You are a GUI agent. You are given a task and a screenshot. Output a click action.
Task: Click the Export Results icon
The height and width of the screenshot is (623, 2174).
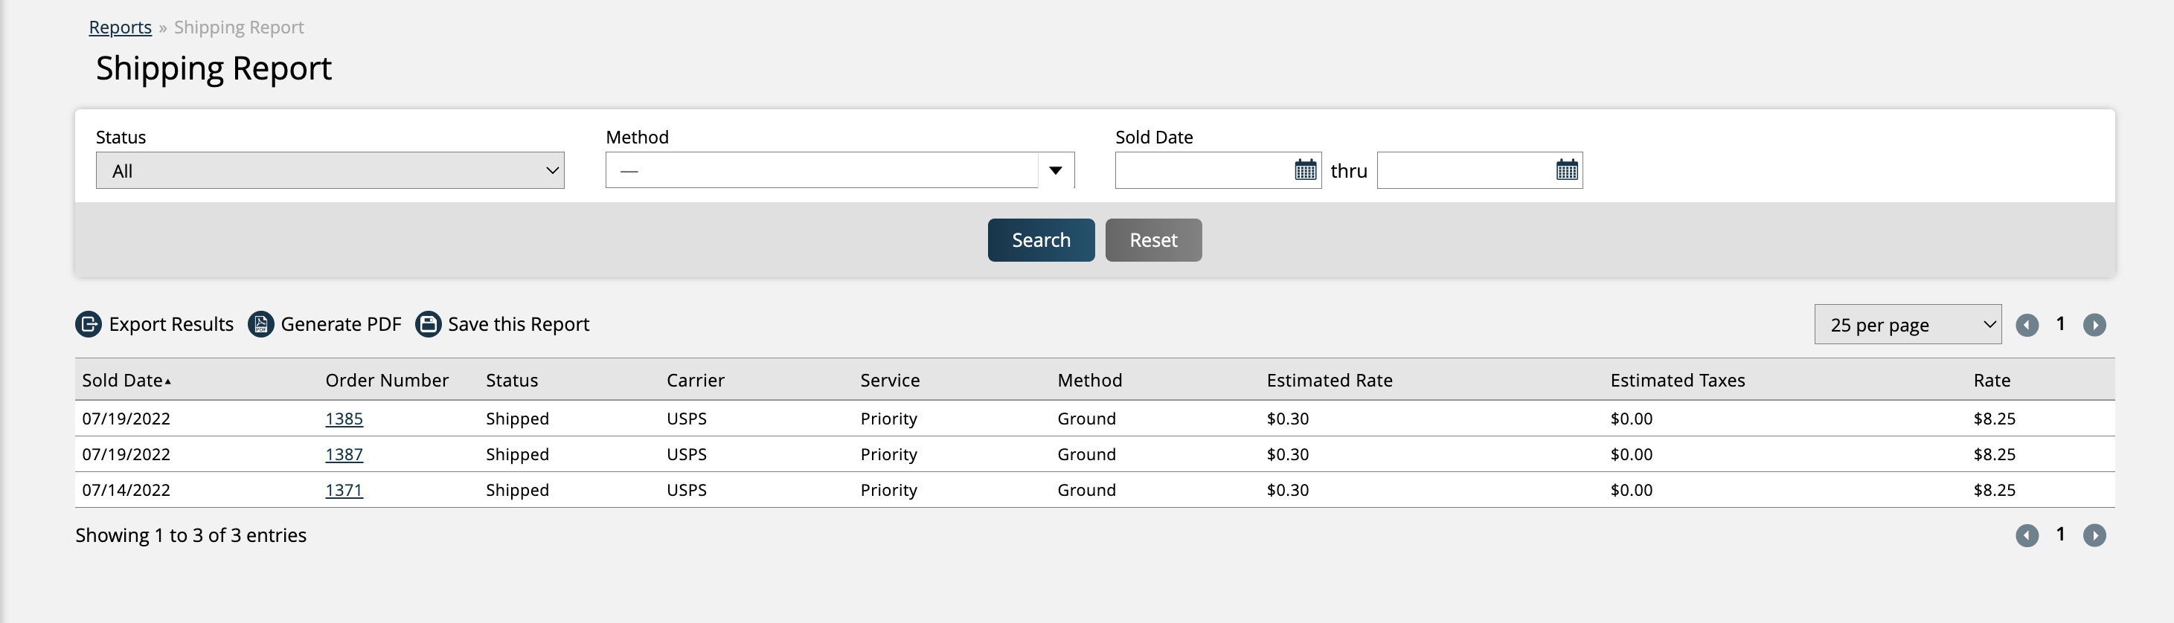coord(89,325)
